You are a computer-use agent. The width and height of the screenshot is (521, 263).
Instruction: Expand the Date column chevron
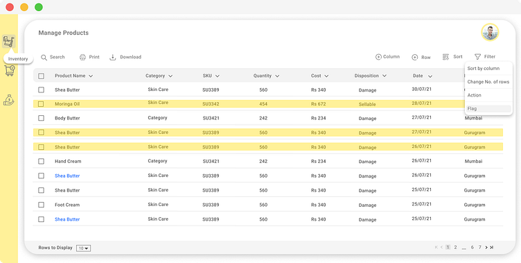coord(430,76)
